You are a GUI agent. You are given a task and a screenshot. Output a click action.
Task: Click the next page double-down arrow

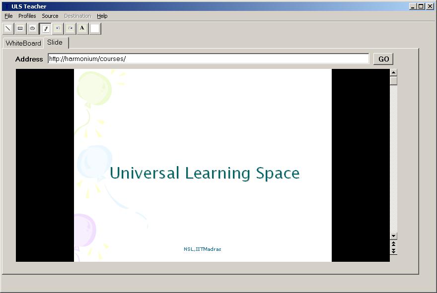[393, 251]
